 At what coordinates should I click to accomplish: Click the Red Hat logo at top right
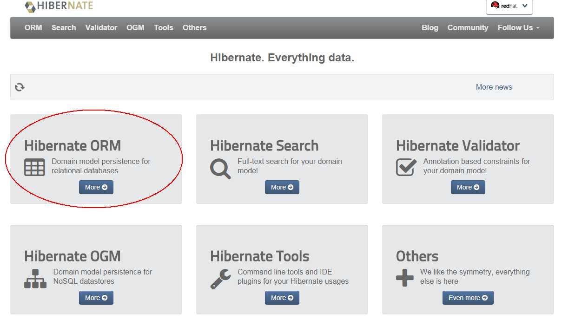[x=504, y=6]
